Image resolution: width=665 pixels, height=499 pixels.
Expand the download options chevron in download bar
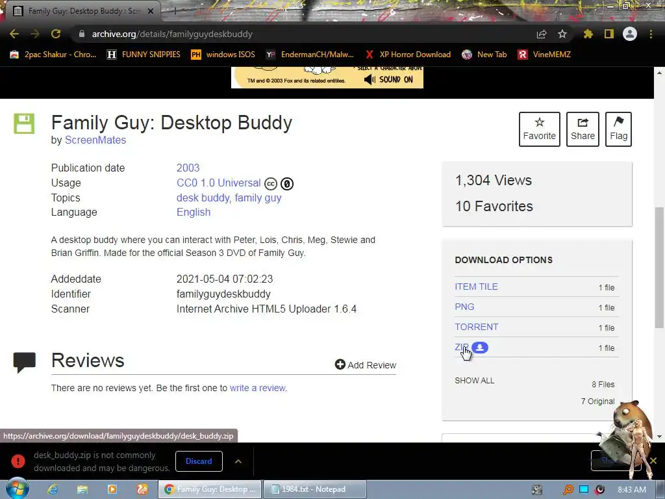pyautogui.click(x=238, y=461)
